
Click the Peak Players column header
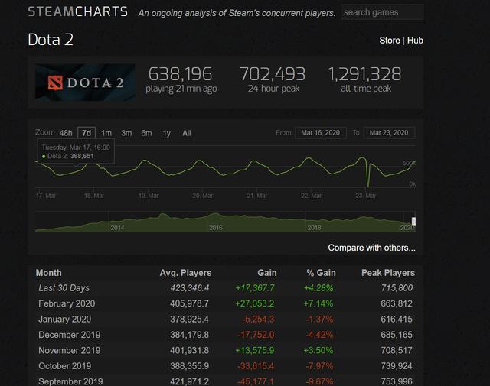388,273
